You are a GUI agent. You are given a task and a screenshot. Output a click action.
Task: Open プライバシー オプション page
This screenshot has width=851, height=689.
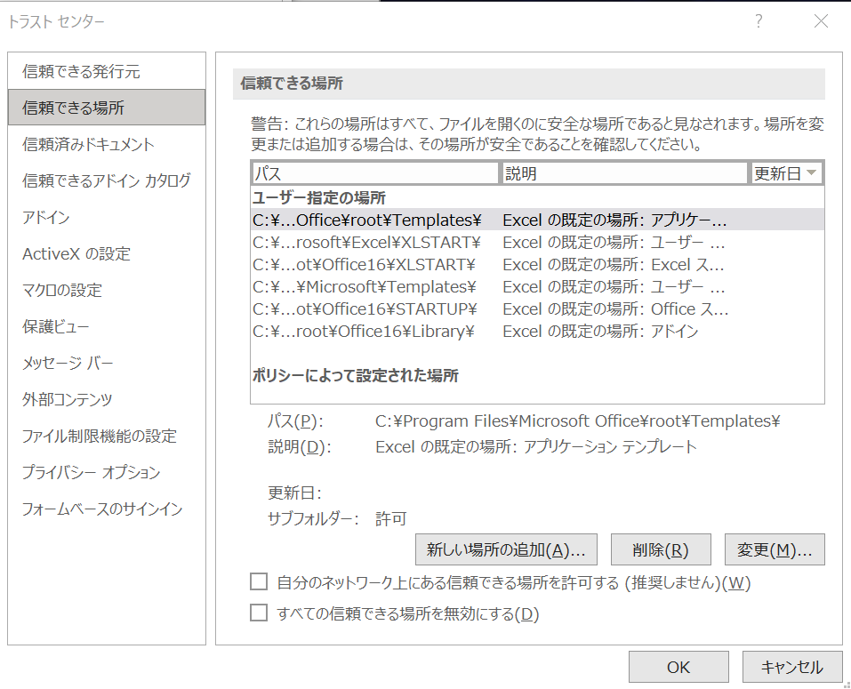point(107,472)
